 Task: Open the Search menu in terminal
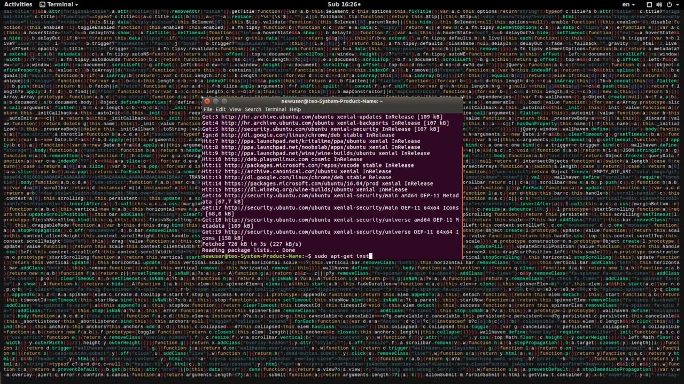253,109
